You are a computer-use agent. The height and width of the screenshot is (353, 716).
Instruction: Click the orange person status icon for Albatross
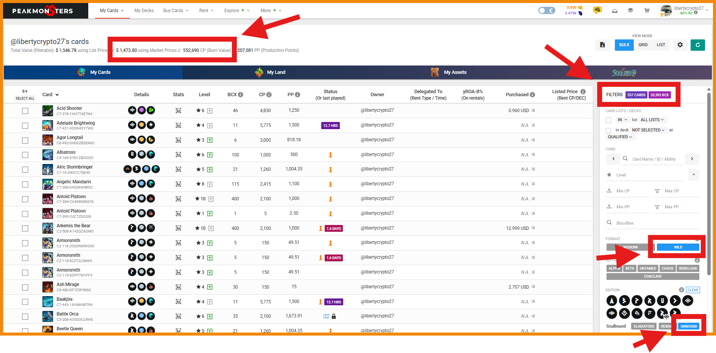[330, 155]
